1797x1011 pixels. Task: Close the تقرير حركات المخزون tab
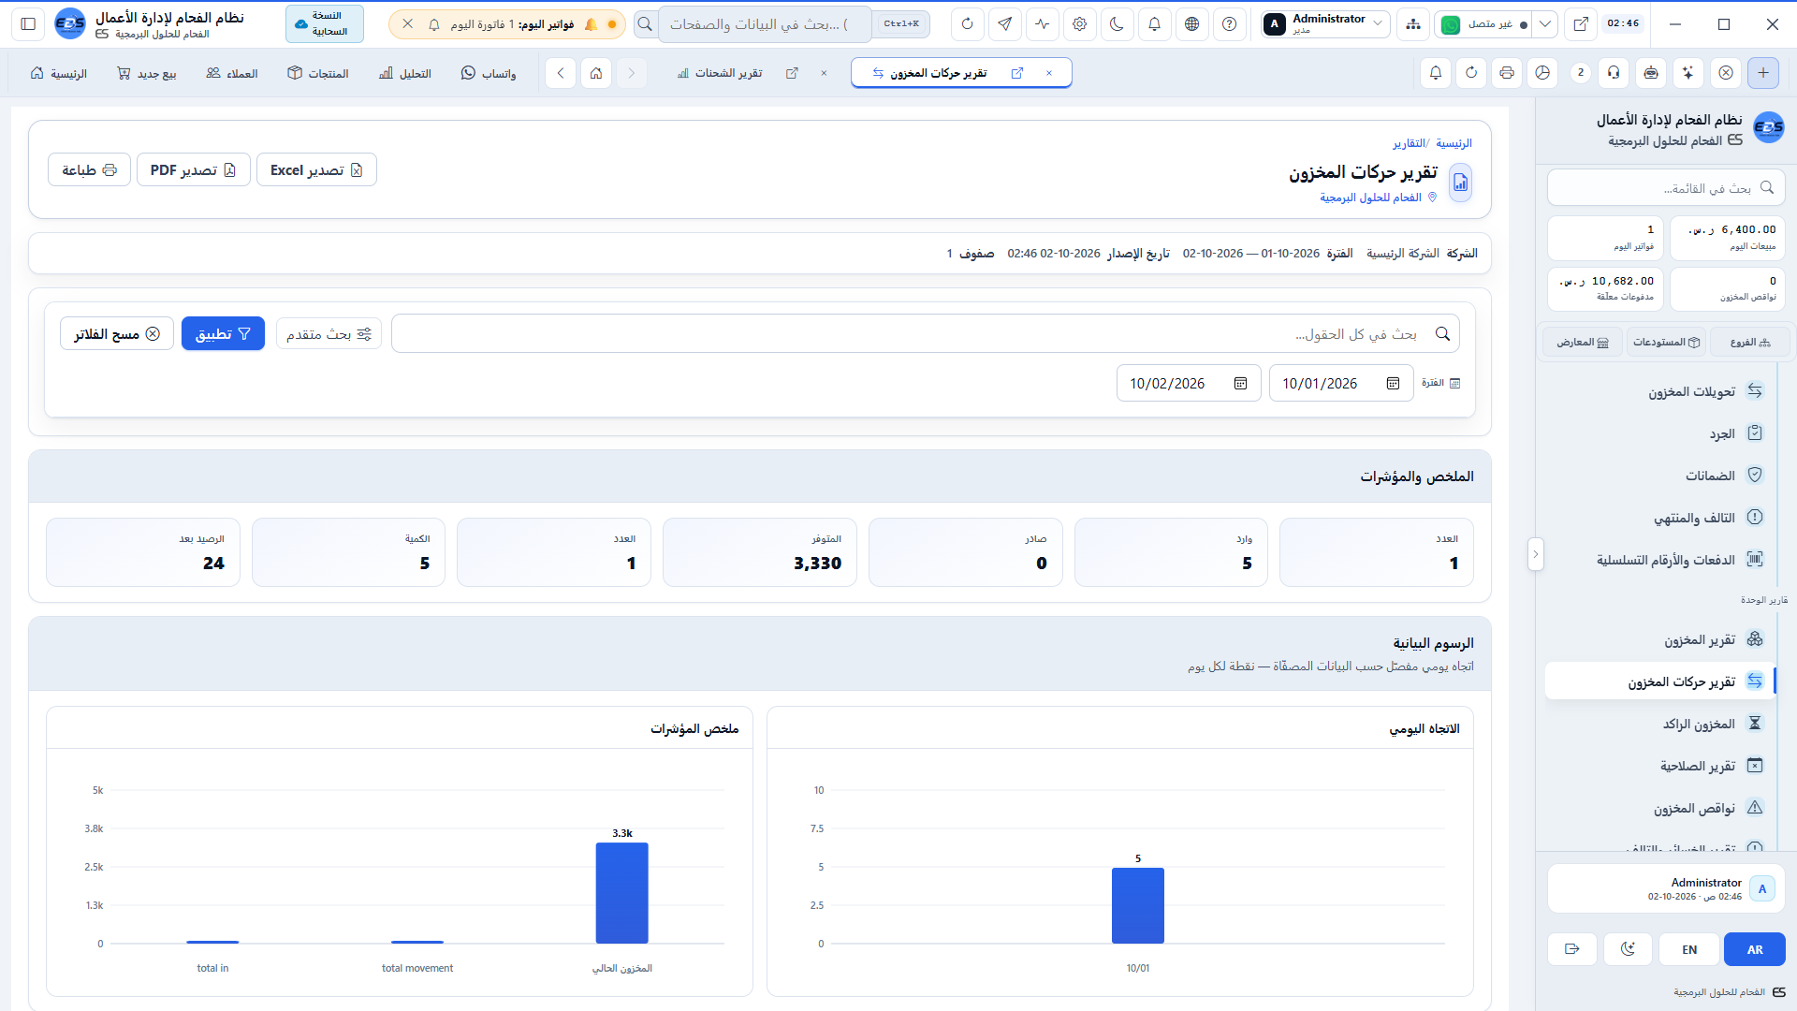tap(1049, 73)
